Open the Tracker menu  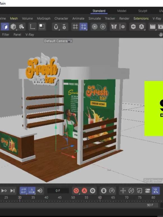(110, 18)
